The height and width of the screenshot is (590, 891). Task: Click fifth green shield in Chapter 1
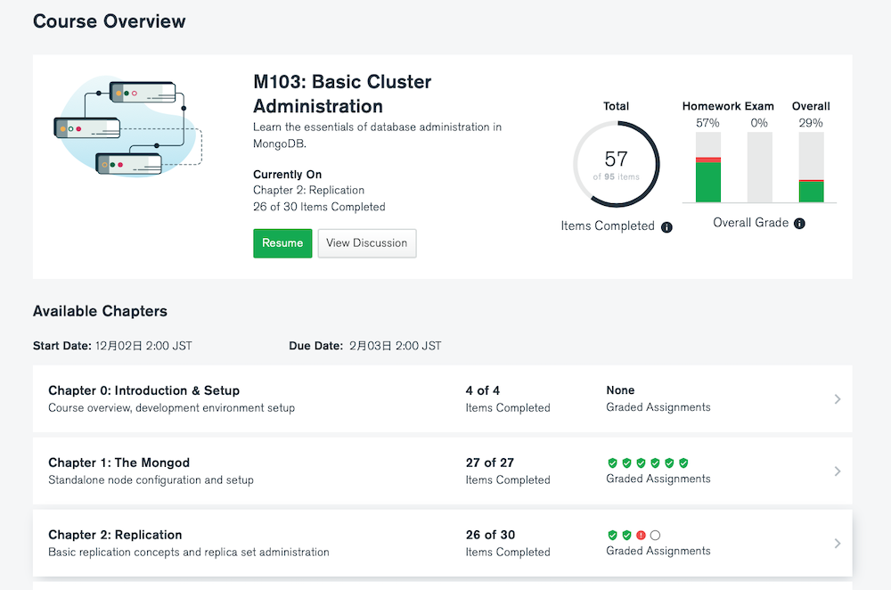[669, 463]
